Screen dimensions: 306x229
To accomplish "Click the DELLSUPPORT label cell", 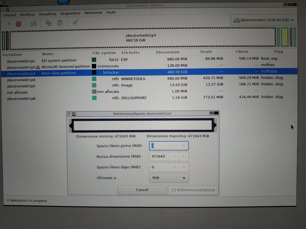I will coord(134,98).
